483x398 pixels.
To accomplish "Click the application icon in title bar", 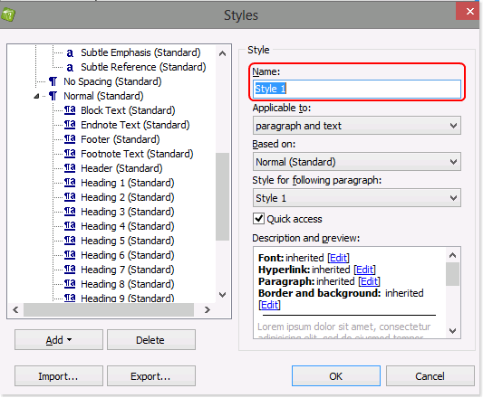I will (8, 14).
